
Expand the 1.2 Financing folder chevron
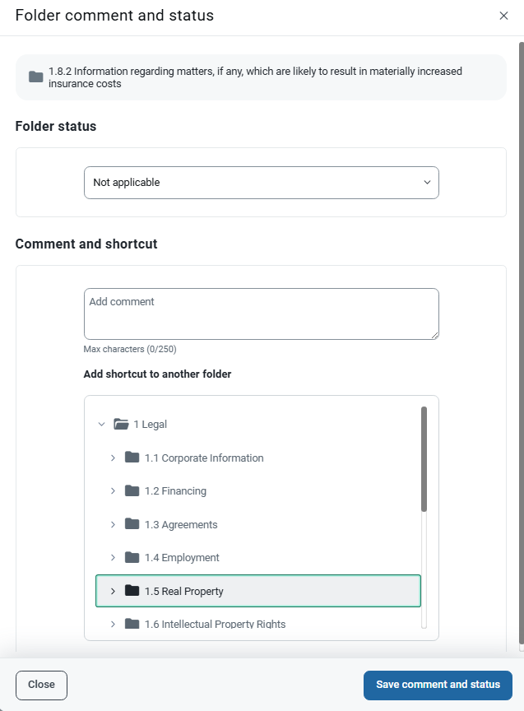(113, 491)
